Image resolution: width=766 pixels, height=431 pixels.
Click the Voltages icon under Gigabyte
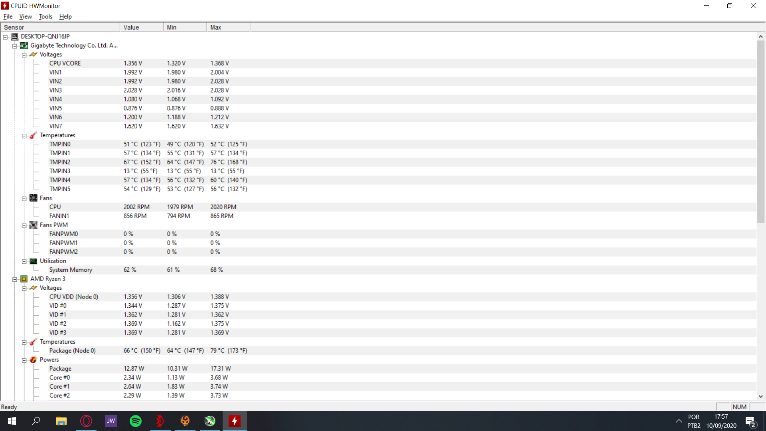pos(34,54)
